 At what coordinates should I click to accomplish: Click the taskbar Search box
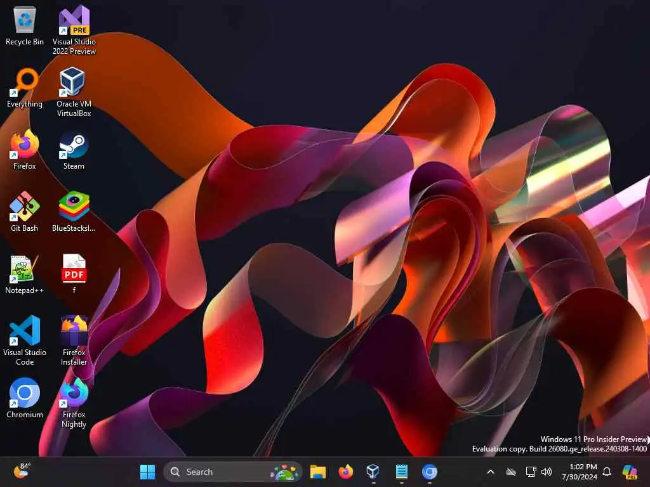(232, 472)
